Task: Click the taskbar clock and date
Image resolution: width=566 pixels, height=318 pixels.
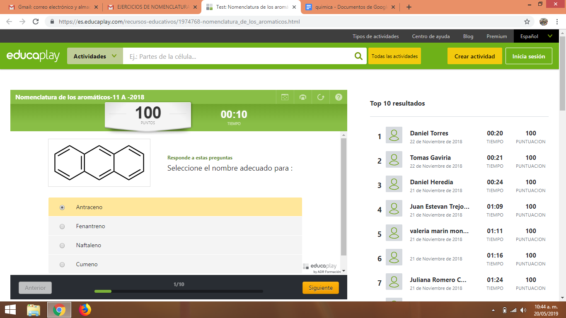Action: [545, 310]
